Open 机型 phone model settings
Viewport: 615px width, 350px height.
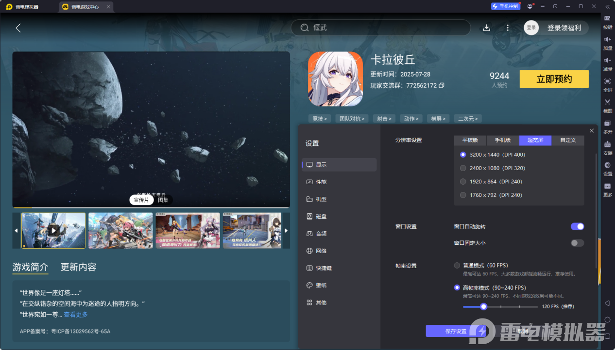coord(339,199)
